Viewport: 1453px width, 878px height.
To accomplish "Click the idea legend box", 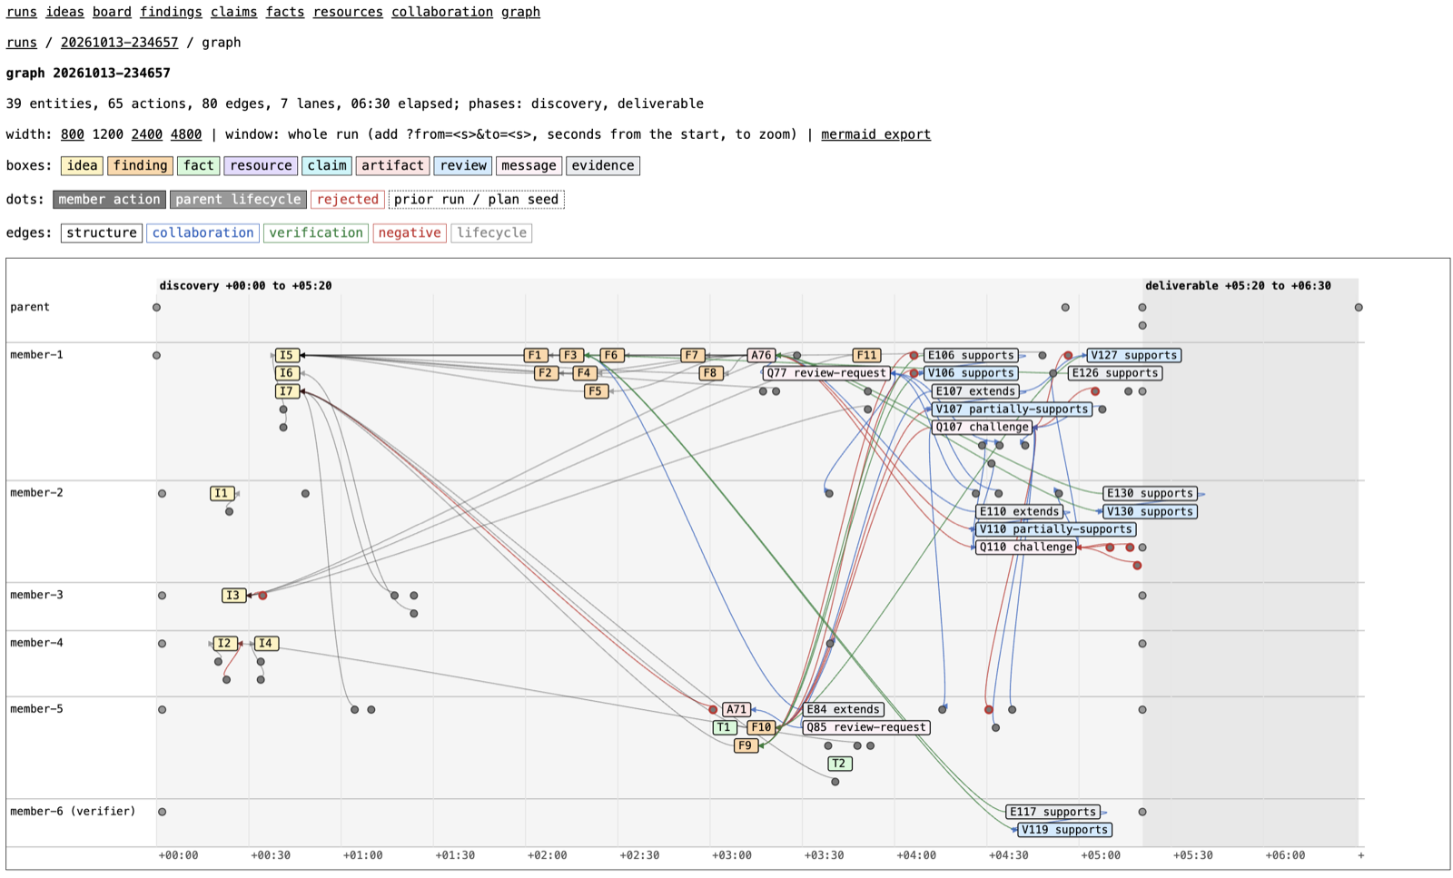I will pos(82,165).
